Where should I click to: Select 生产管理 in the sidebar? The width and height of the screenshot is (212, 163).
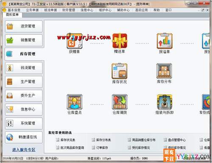tap(24, 81)
